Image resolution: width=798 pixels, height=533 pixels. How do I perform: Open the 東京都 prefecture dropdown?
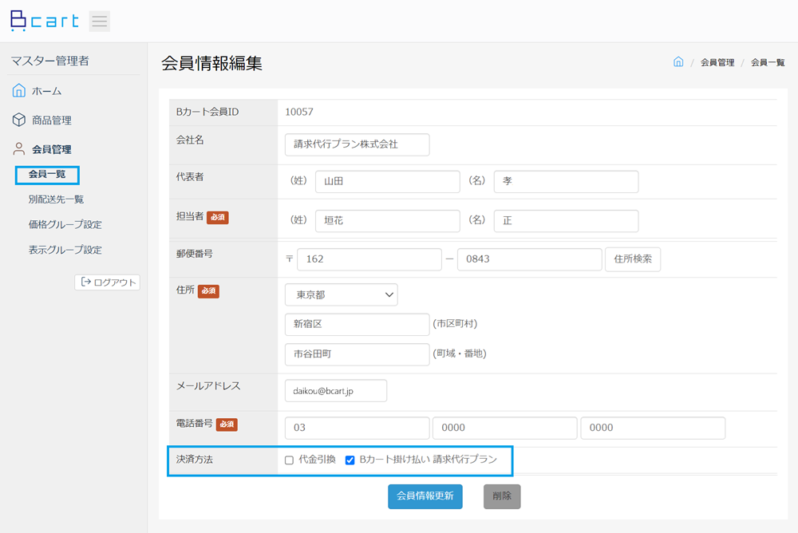pos(341,294)
